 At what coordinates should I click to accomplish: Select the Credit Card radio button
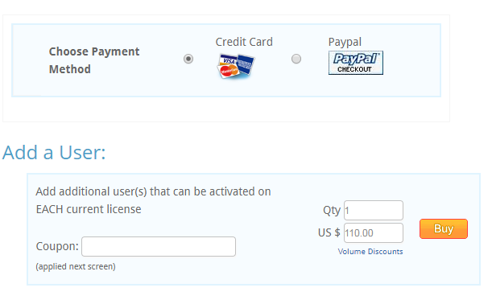[188, 59]
